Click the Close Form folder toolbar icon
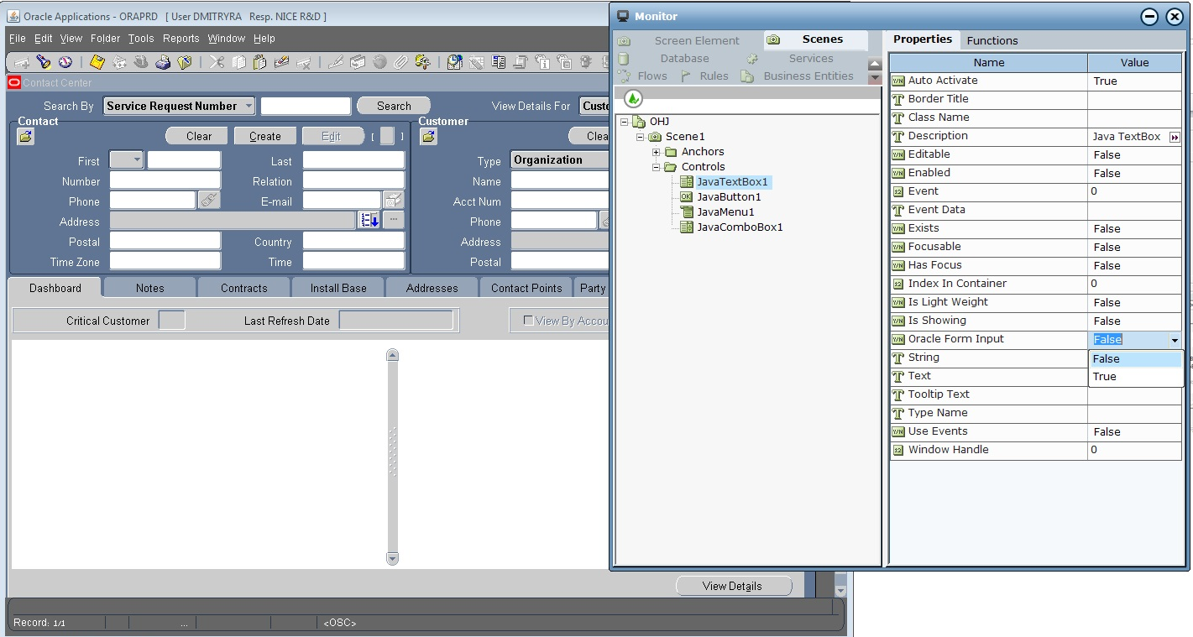Screen dimensions: 1193x637 coord(185,62)
